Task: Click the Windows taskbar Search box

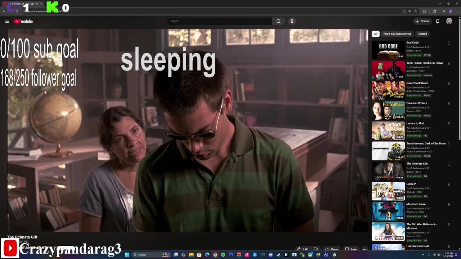Action: tap(151, 255)
